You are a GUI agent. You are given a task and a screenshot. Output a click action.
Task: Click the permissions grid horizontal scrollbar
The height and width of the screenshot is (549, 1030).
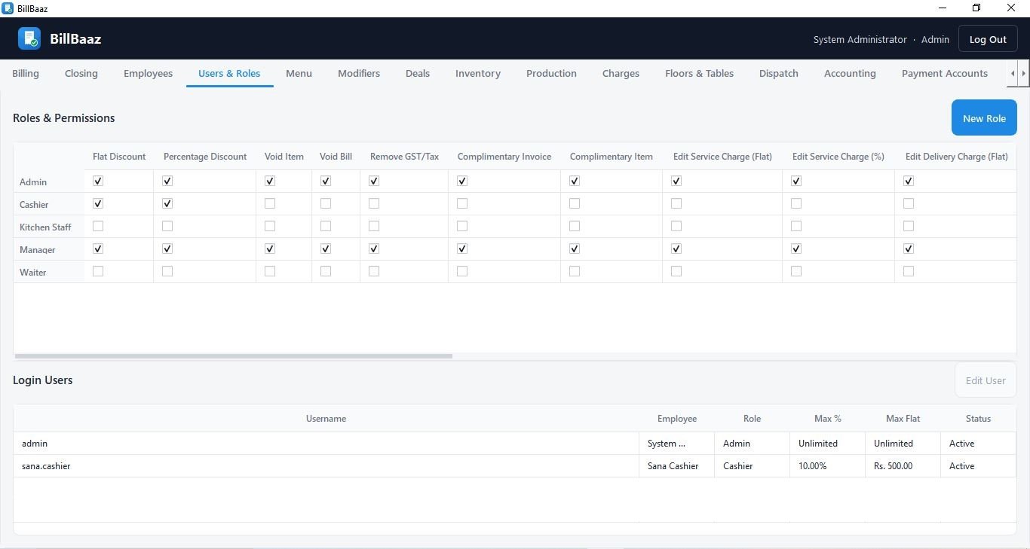(x=233, y=356)
